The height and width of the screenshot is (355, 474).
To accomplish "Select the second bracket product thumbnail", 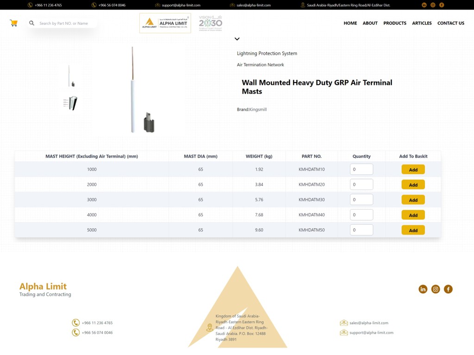I will click(70, 103).
